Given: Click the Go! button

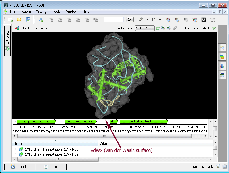Looking at the screenshot, I should [129, 20].
